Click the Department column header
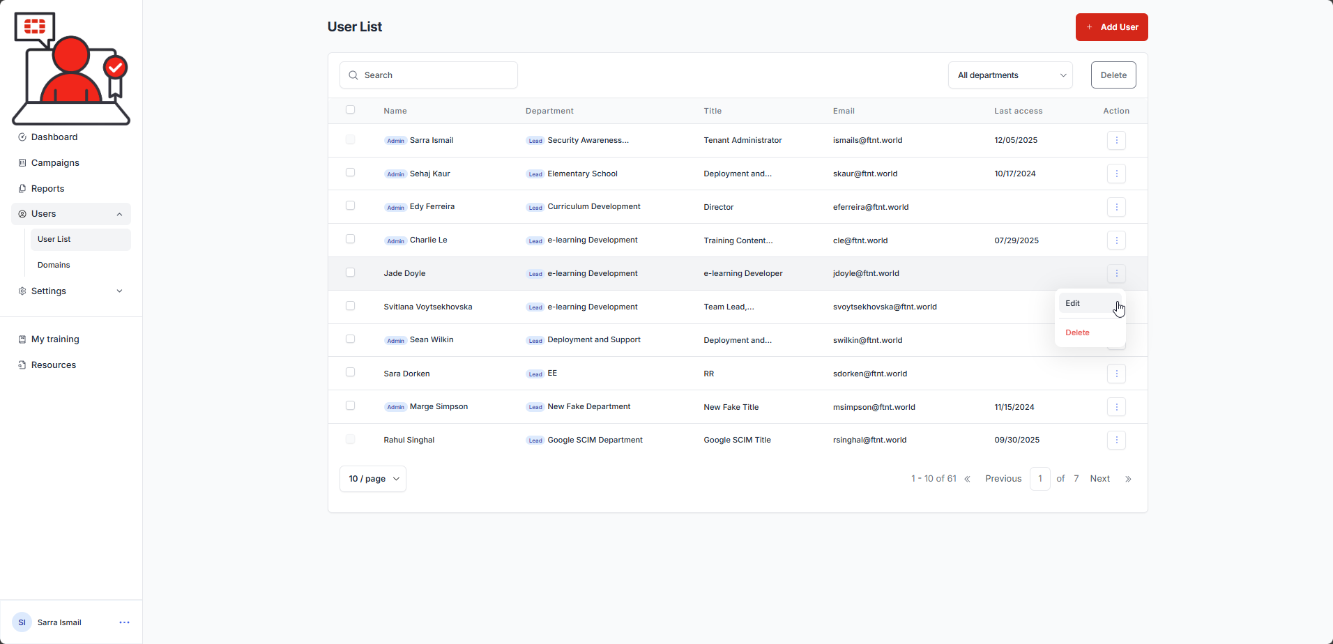 549,111
